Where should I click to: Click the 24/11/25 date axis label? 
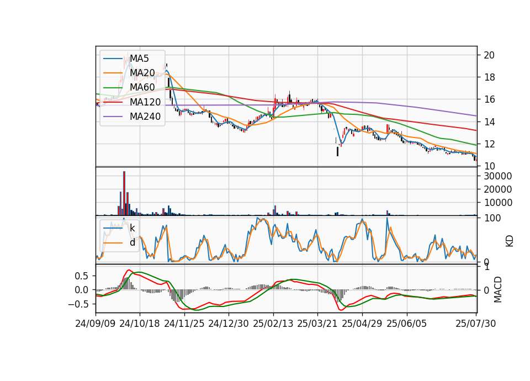pyautogui.click(x=184, y=324)
